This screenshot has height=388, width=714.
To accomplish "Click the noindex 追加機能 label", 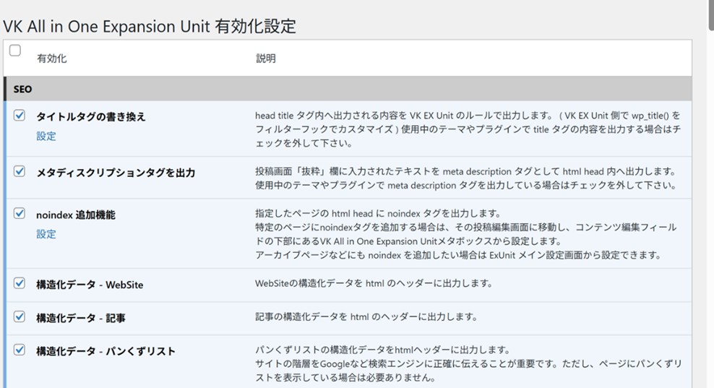I will click(76, 215).
